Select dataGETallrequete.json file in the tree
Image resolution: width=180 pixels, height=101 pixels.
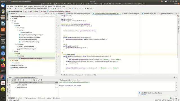(x=26, y=47)
